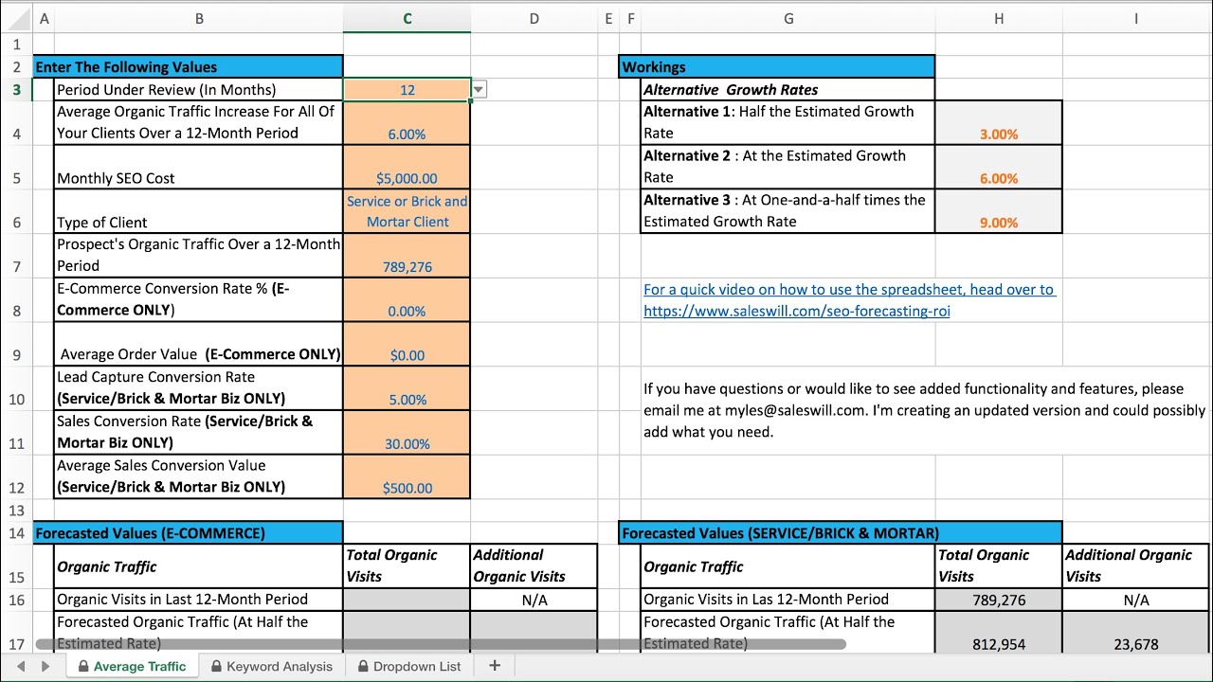Select the 6.00% Alternative 2 cell

tap(999, 167)
